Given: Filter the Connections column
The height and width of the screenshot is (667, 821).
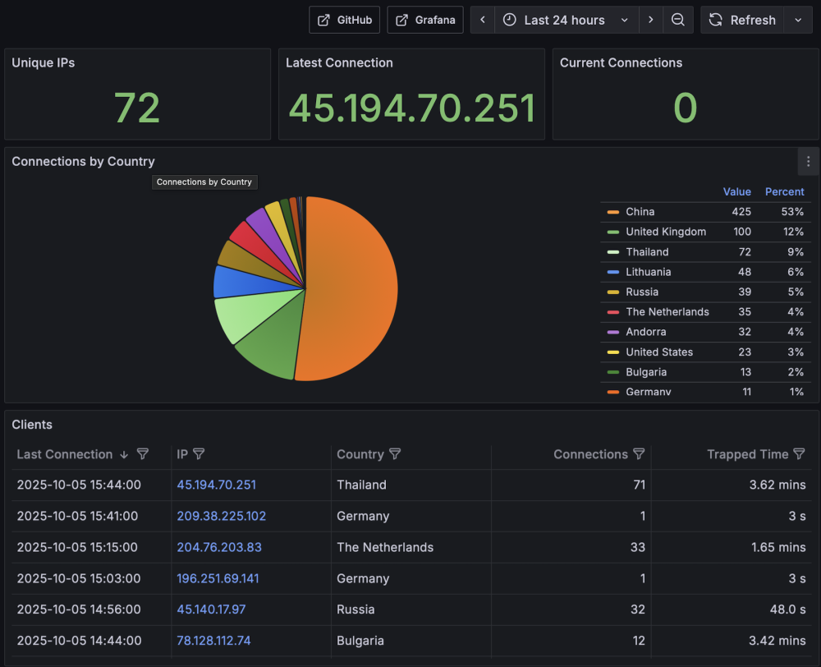Looking at the screenshot, I should click(639, 454).
